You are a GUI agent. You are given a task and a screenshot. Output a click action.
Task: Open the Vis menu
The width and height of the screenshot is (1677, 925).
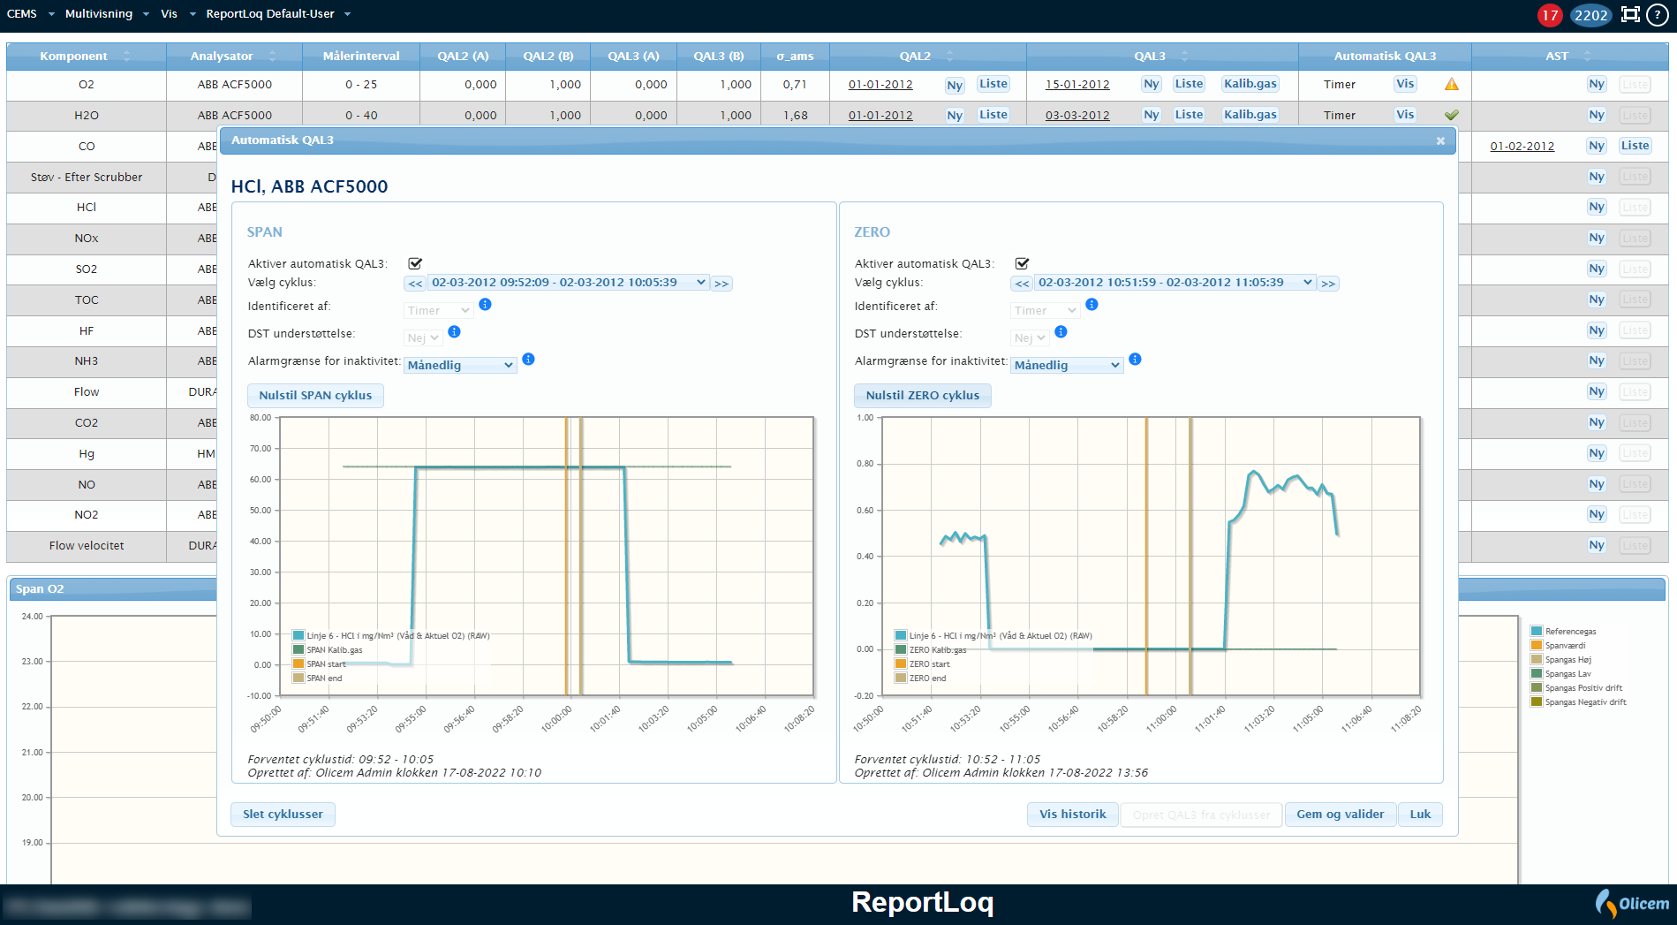(x=178, y=14)
